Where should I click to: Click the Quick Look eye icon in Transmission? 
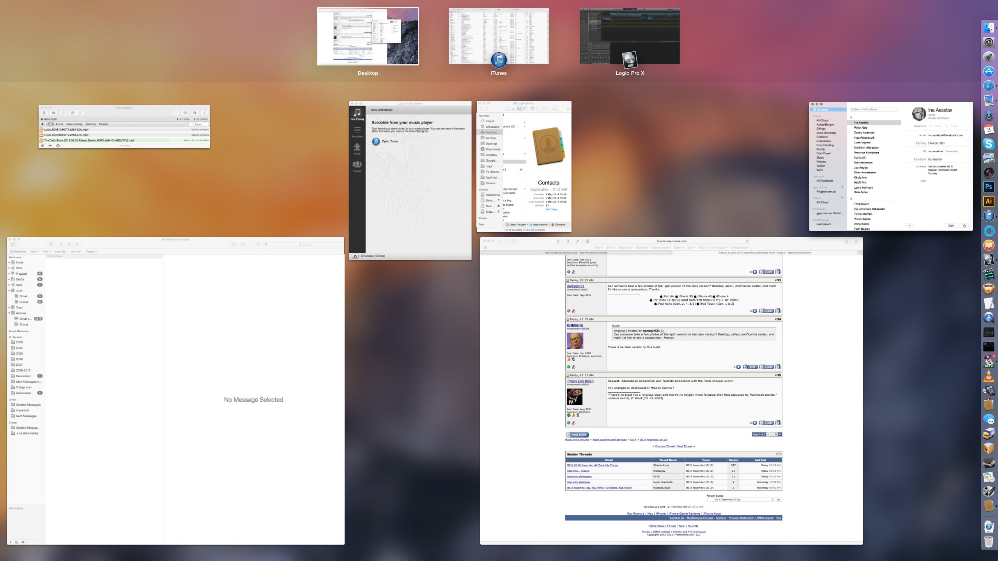click(185, 113)
